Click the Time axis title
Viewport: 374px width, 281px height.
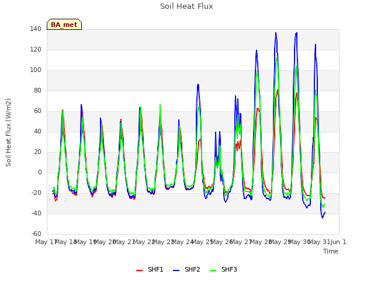click(x=331, y=251)
